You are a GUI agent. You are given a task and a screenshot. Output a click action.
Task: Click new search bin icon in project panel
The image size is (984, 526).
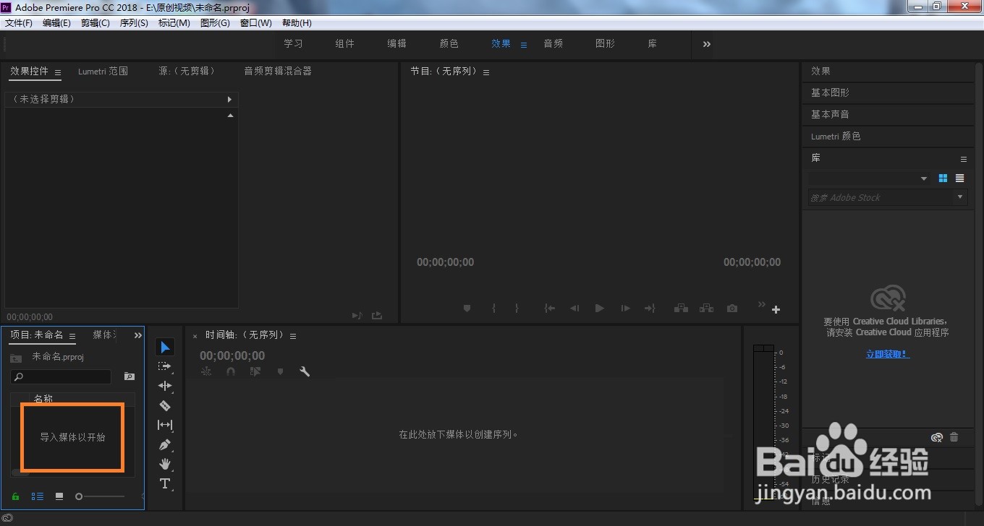pyautogui.click(x=129, y=376)
